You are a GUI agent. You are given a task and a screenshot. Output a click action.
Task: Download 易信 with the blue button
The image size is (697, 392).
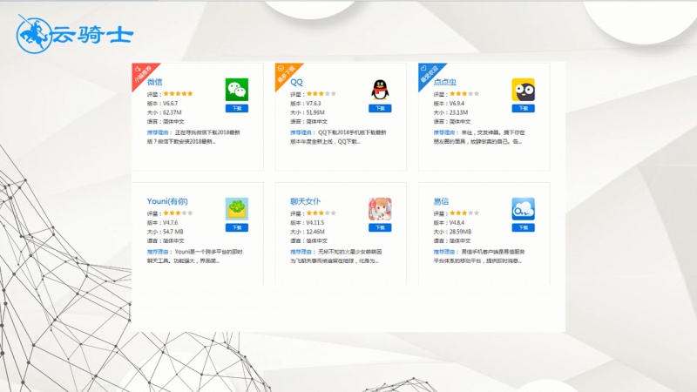pyautogui.click(x=523, y=227)
